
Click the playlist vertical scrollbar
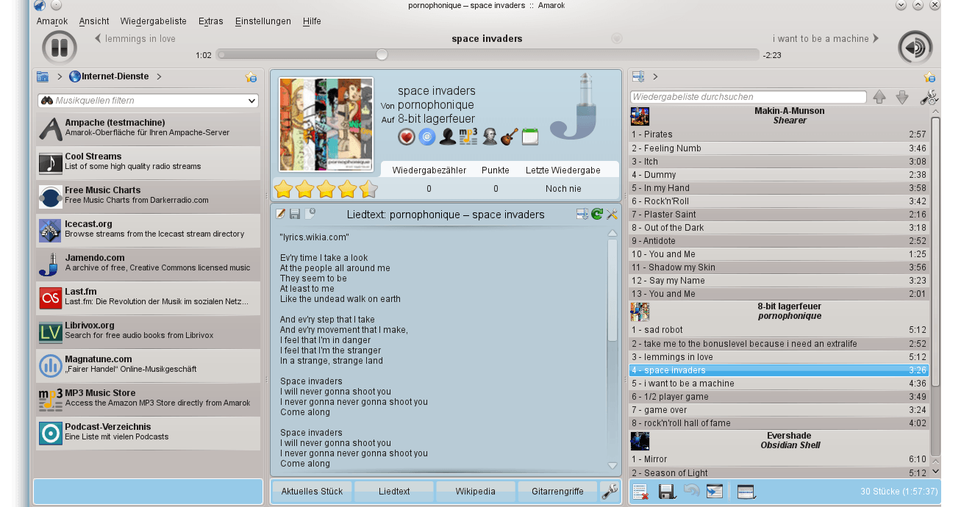935,252
